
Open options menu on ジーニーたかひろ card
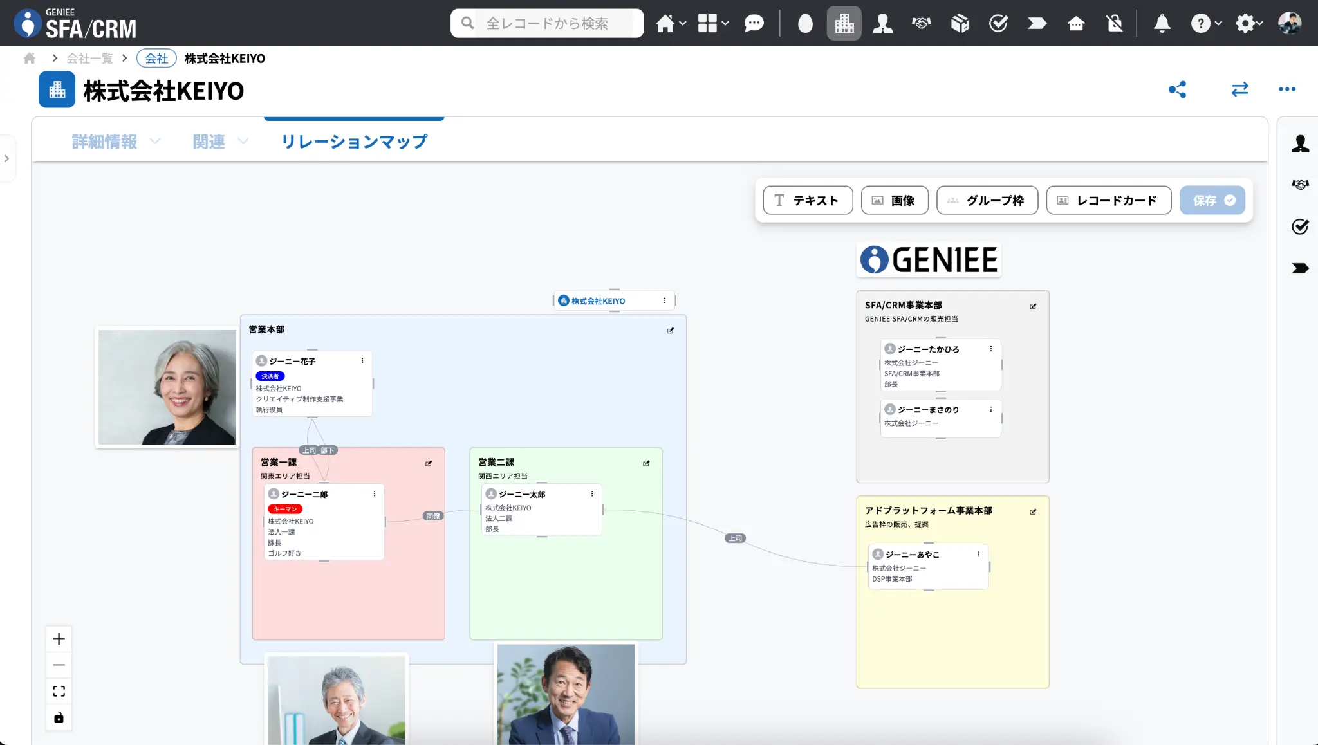click(x=991, y=349)
